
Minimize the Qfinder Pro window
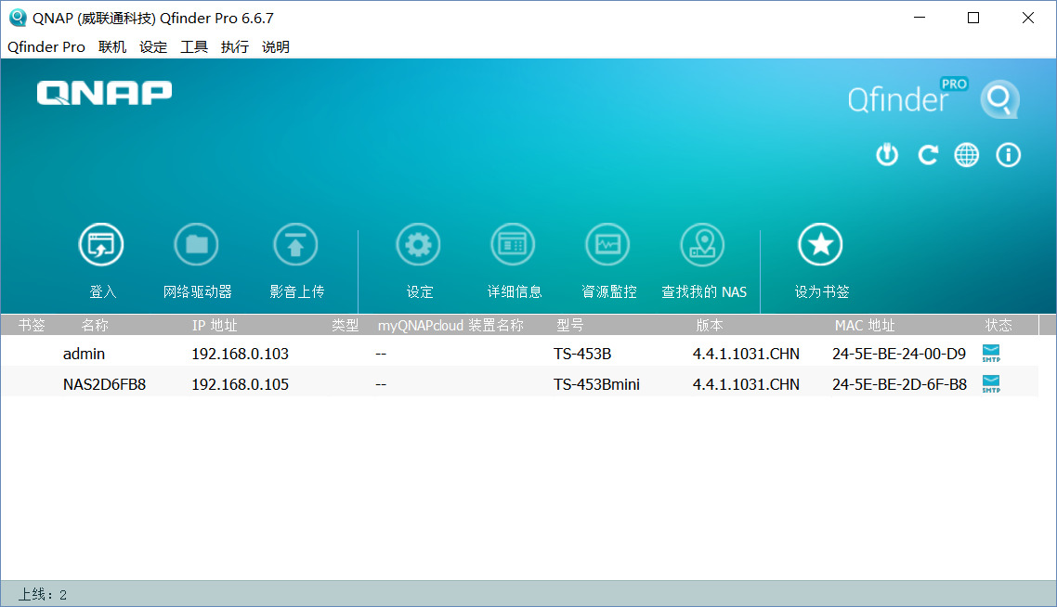coord(920,18)
